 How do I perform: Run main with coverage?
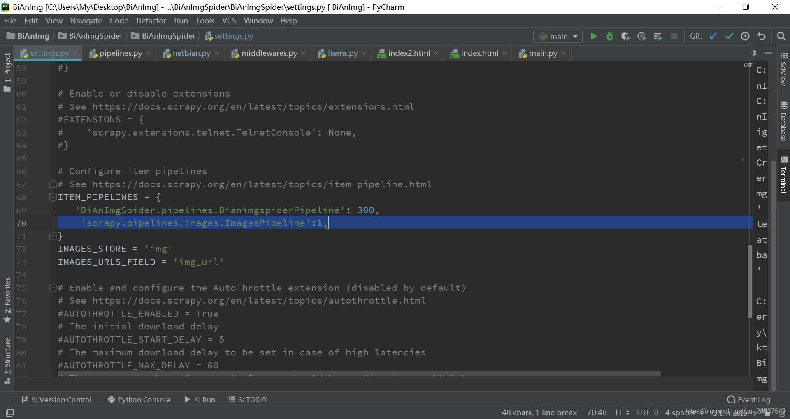pyautogui.click(x=625, y=36)
